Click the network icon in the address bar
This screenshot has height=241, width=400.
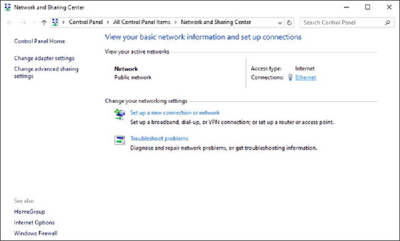click(55, 22)
